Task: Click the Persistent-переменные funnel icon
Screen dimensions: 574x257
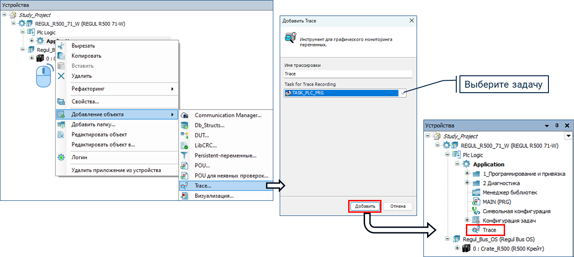Action: click(x=184, y=156)
